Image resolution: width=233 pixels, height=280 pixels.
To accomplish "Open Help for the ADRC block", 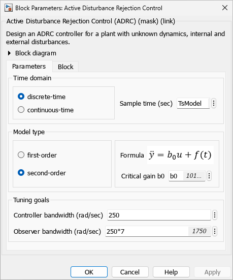I will [171, 272].
